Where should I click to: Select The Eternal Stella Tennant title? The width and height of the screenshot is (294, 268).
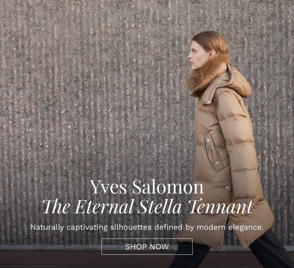pyautogui.click(x=148, y=206)
